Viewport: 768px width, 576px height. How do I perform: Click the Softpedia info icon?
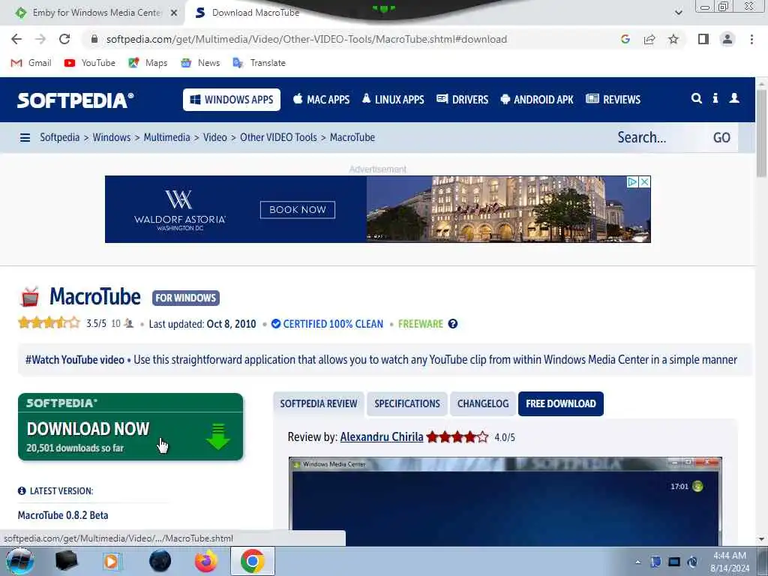[715, 98]
